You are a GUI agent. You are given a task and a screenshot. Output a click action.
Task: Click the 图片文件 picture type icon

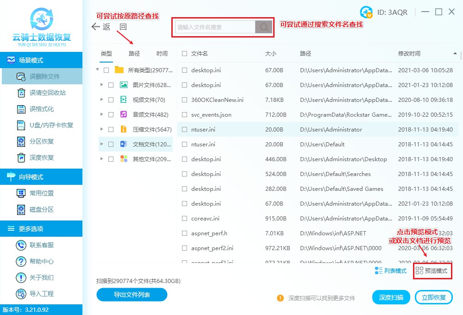tap(124, 85)
